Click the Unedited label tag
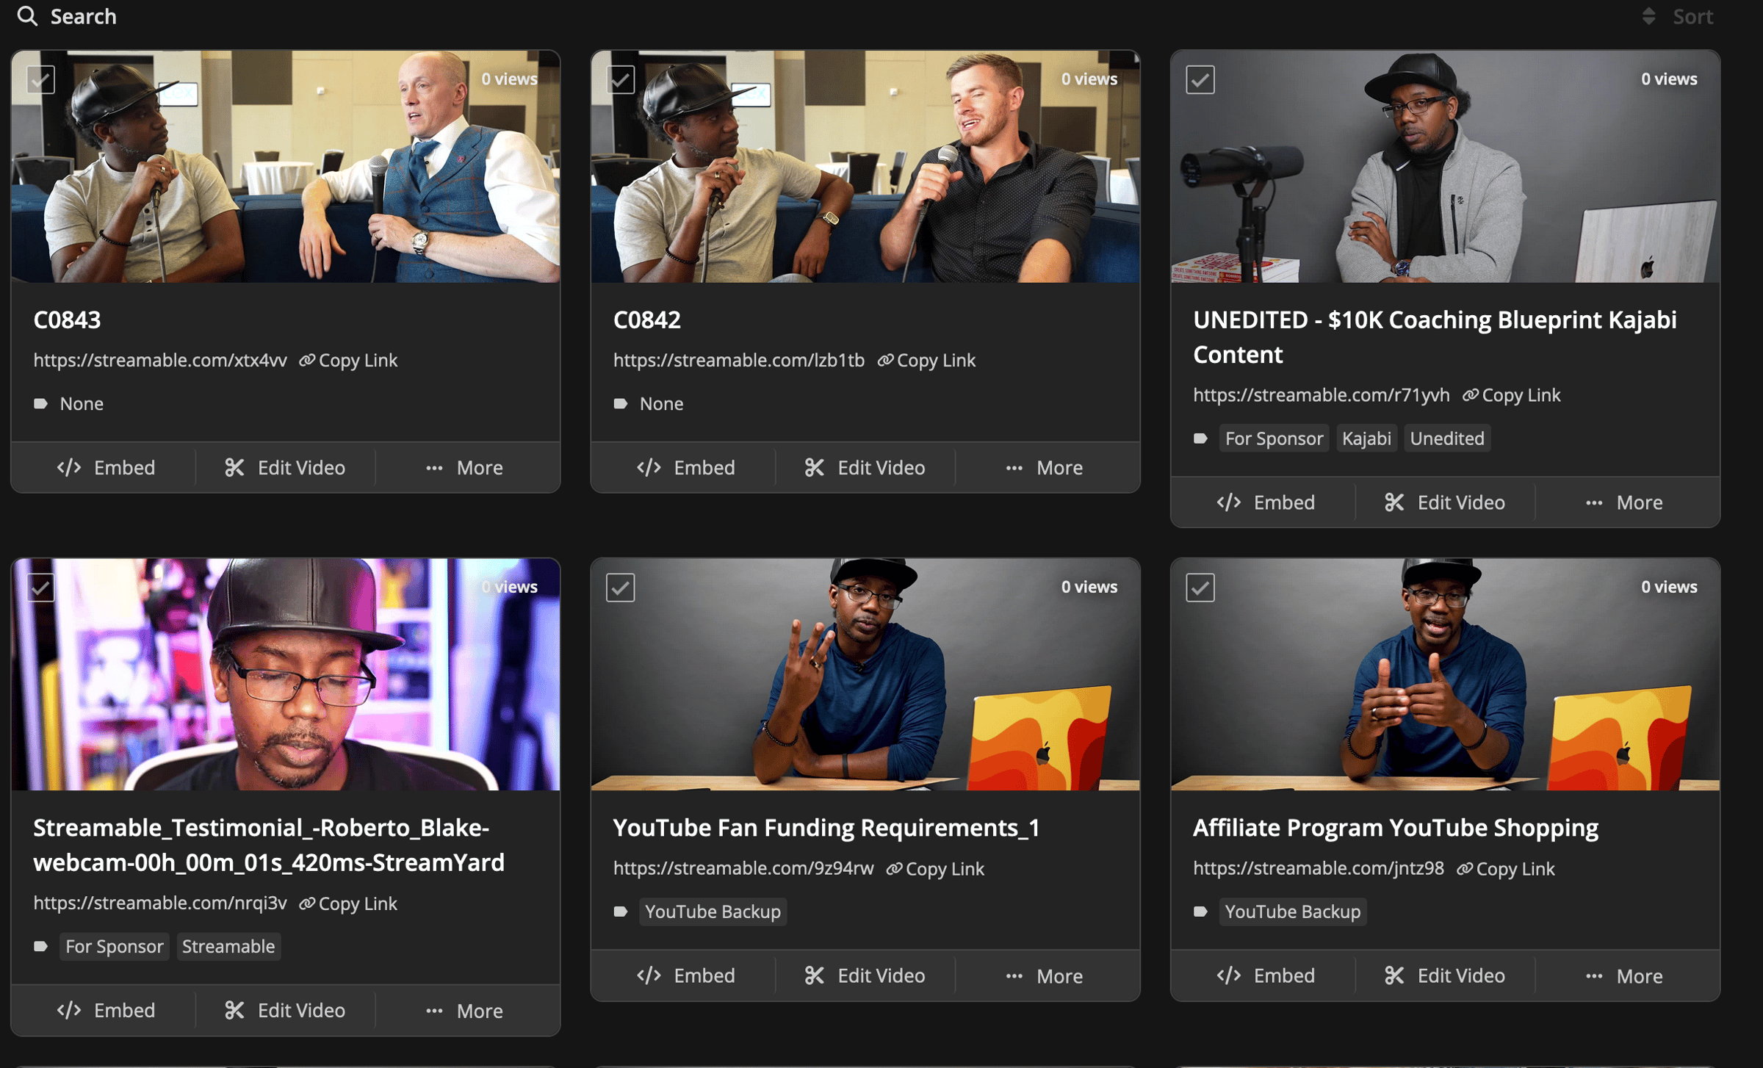This screenshot has height=1068, width=1763. (x=1447, y=439)
